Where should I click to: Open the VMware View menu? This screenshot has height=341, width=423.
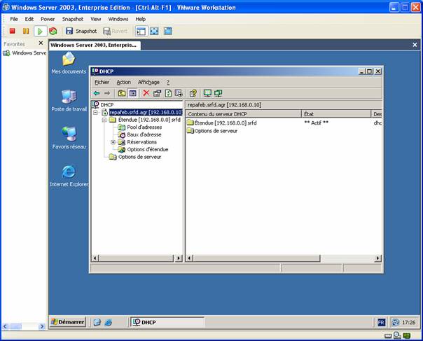click(x=95, y=19)
